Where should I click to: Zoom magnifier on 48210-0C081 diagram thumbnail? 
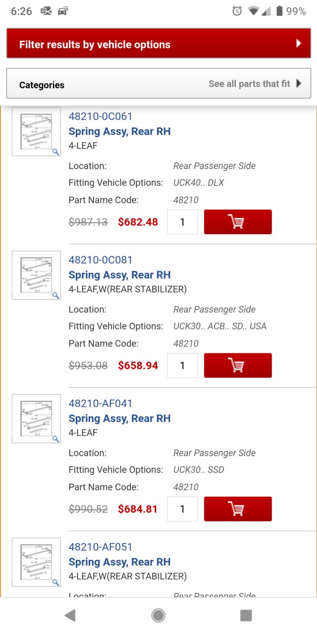[x=55, y=295]
